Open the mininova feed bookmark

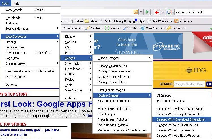(x=183, y=21)
